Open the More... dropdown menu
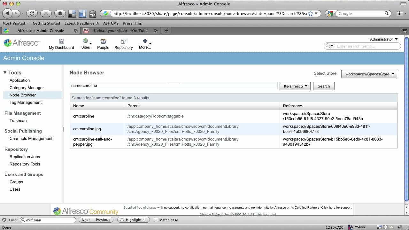Image resolution: width=409 pixels, height=230 pixels. 145,43
